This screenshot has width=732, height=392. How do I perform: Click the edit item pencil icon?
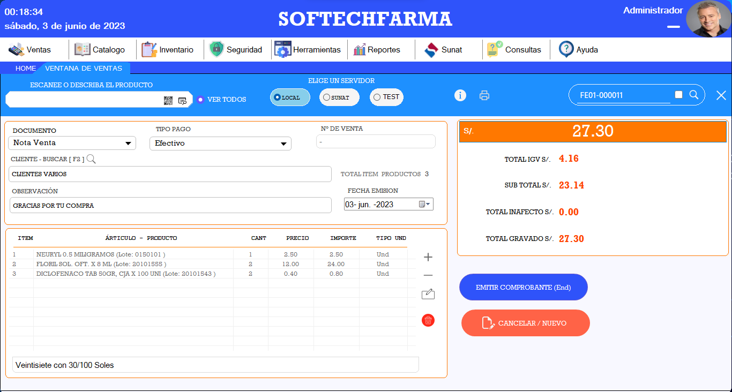[x=428, y=294]
